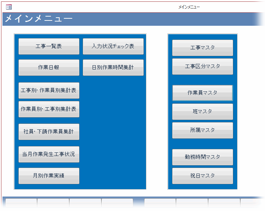Viewport: 265px width, 211px height.
Task: Open 月別作業実績 report
Action: pos(49,176)
